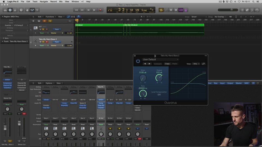262x147 pixels.
Task: Toggle the Metronome click button
Action: coord(186,10)
